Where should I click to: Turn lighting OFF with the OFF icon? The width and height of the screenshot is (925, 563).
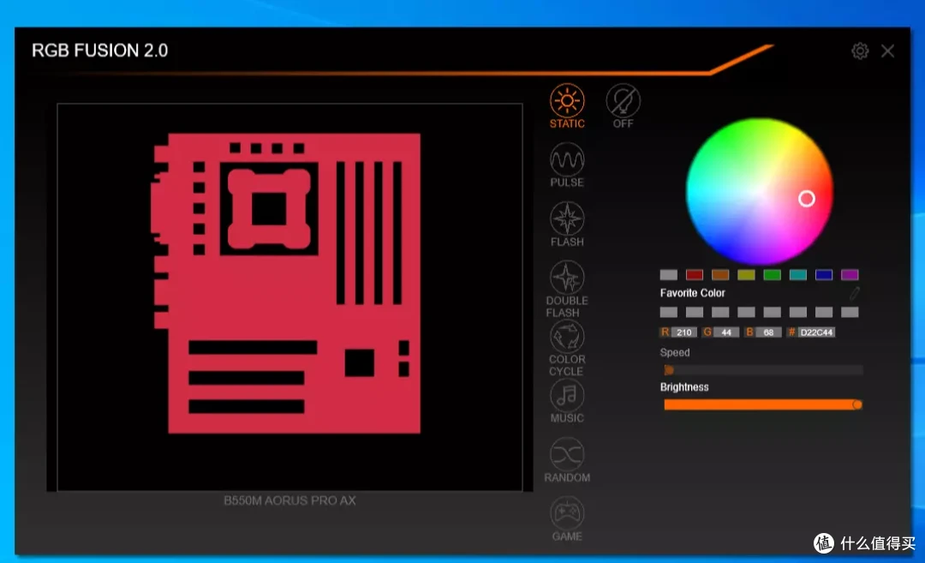(623, 106)
